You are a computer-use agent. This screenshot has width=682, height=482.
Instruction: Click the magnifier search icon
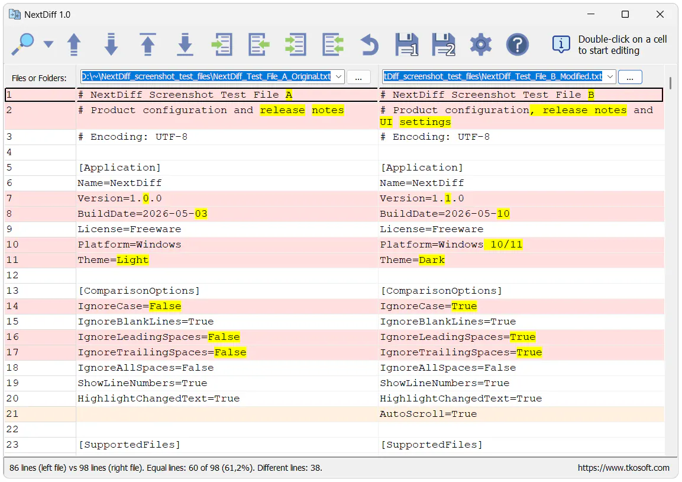tap(22, 44)
